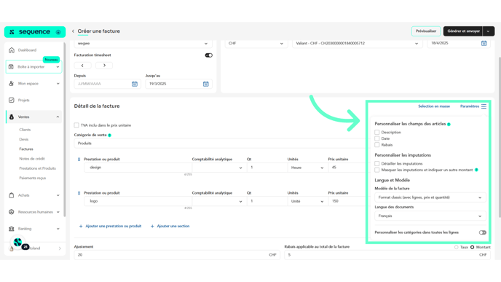Check Description field option
Viewport: 501px width, 282px height.
pos(377,133)
